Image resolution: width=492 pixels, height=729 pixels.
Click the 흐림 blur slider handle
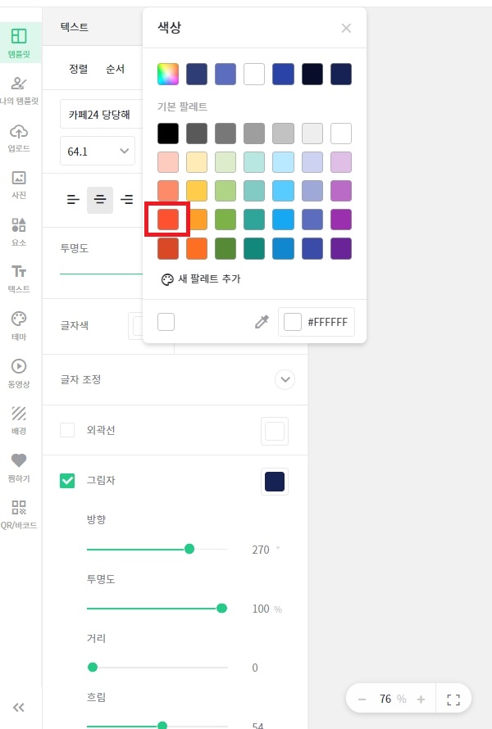pyautogui.click(x=162, y=725)
